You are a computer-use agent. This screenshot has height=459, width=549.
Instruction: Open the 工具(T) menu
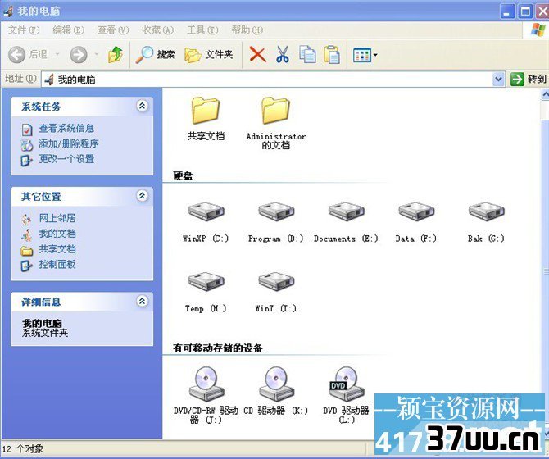(202, 30)
